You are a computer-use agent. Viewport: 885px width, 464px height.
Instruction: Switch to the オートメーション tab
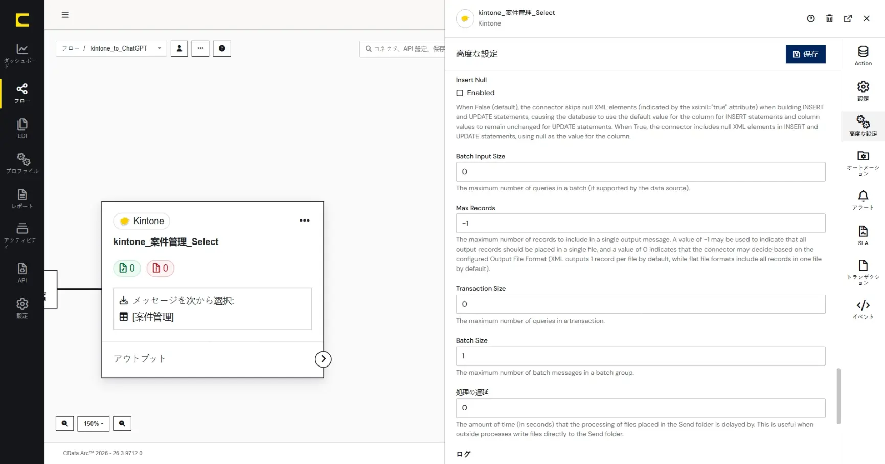[863, 163]
